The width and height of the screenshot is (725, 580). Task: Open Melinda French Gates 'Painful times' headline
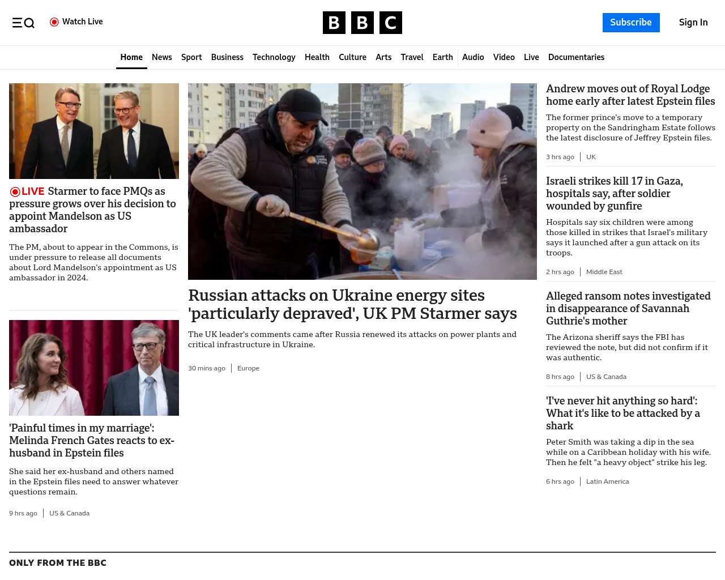pos(92,441)
